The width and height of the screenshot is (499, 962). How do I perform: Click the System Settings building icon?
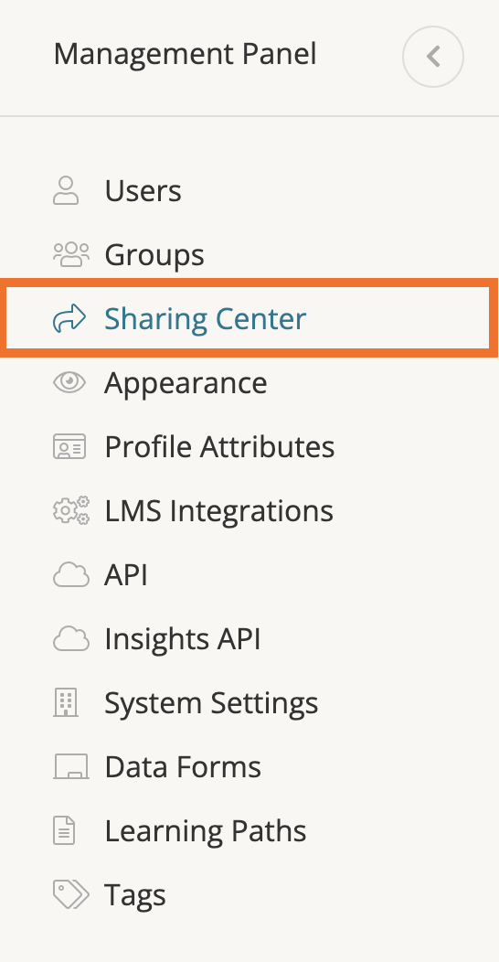pos(66,702)
